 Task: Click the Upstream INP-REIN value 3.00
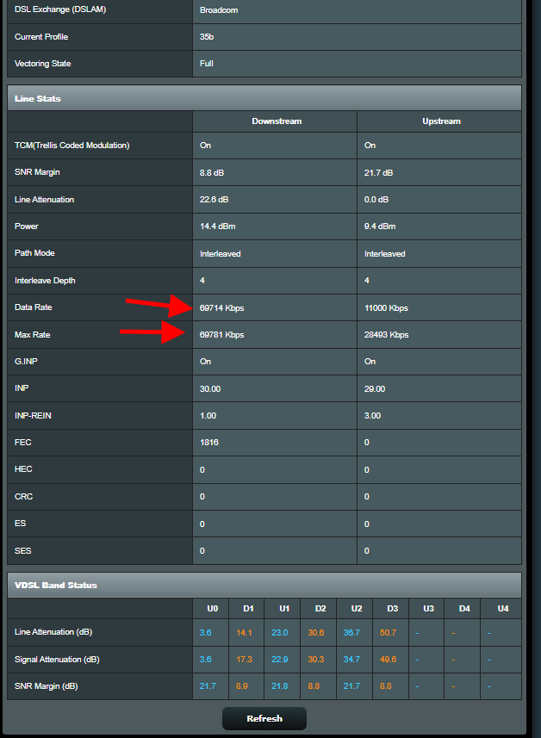[x=372, y=416]
